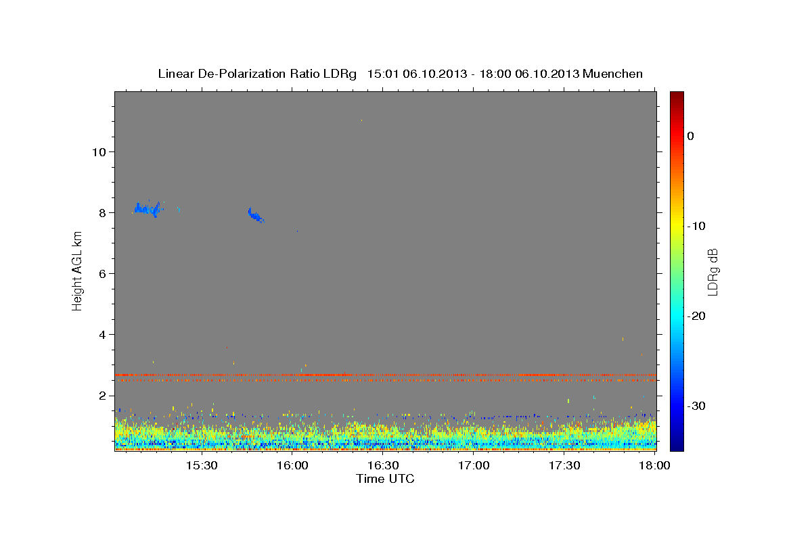Click the colorbar value -10
This screenshot has width=812, height=541.
click(697, 226)
